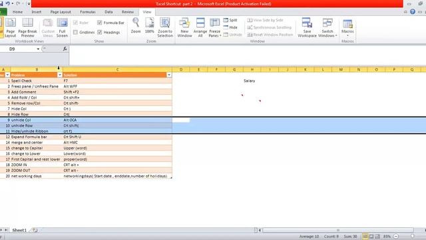
Task: Click the Insert Function fx icon
Action: [65, 49]
